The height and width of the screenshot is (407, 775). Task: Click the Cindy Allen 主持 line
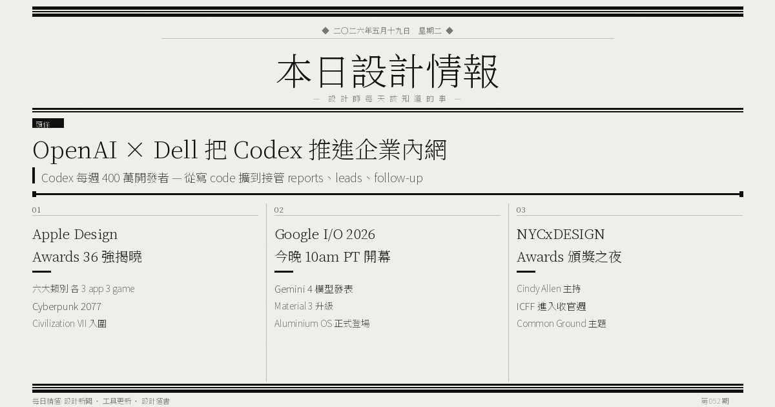pyautogui.click(x=549, y=289)
